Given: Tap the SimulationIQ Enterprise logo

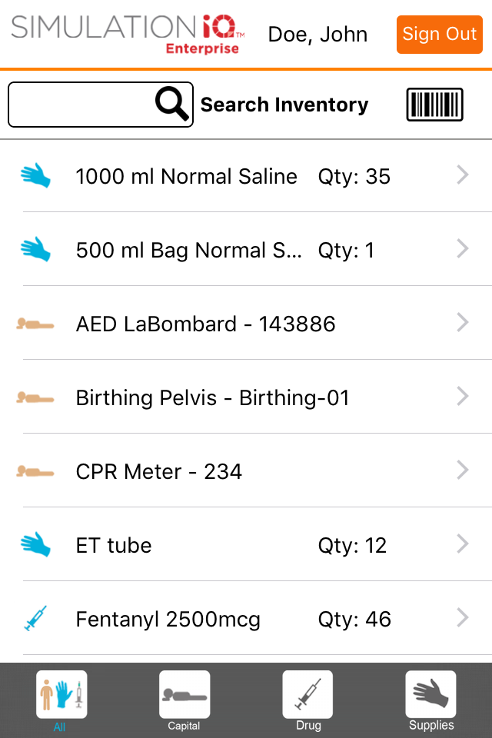Looking at the screenshot, I should [128, 34].
